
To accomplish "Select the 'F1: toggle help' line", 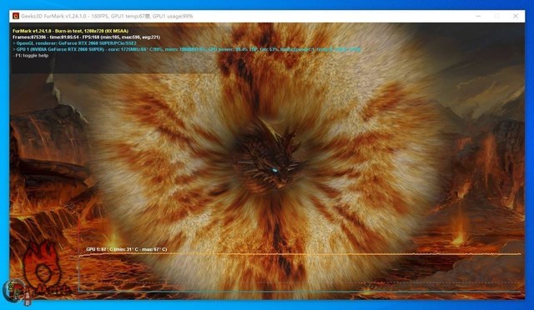I will pos(31,56).
